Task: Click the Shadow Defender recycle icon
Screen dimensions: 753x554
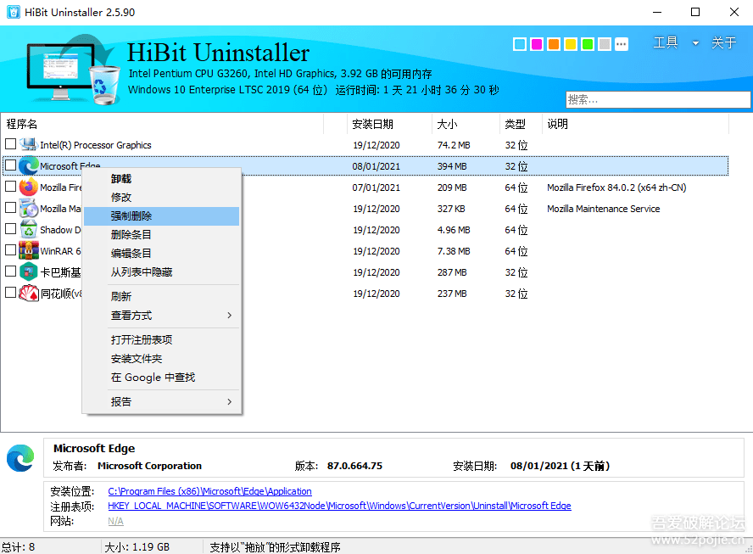Action: pyautogui.click(x=29, y=230)
